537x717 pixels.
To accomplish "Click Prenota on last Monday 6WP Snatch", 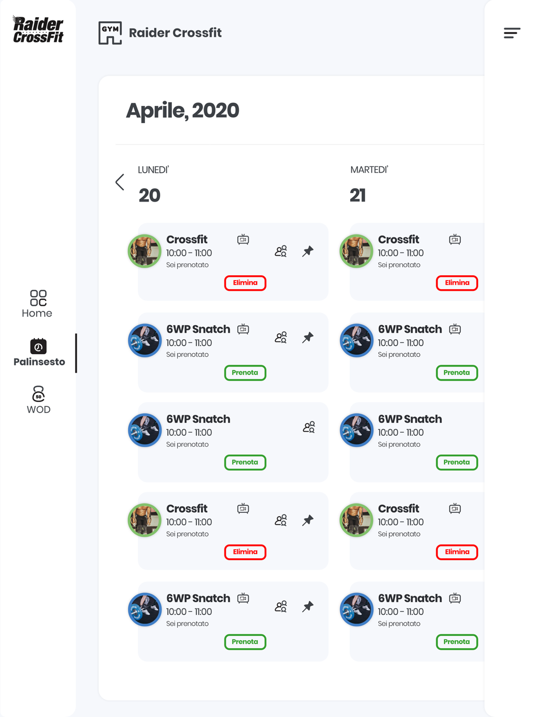I will coord(245,642).
